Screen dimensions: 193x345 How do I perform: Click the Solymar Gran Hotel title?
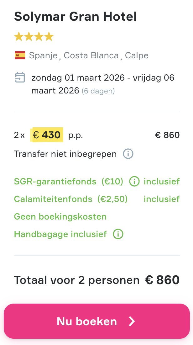click(75, 16)
